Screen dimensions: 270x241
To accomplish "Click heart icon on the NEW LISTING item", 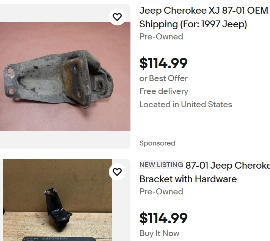I will coord(117,172).
